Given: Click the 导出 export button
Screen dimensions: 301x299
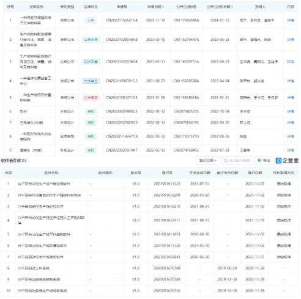Looking at the screenshot, I should (264, 161).
